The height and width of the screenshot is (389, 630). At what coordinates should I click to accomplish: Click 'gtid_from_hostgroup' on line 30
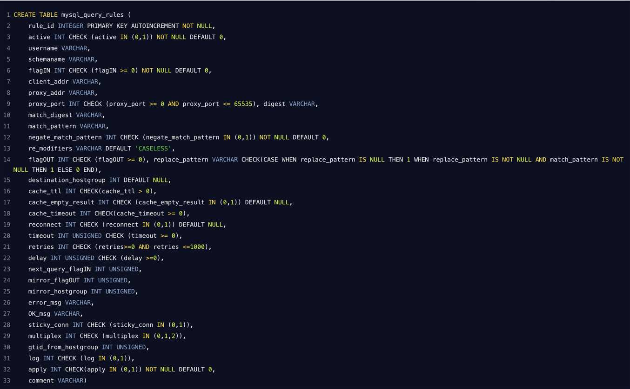63,347
